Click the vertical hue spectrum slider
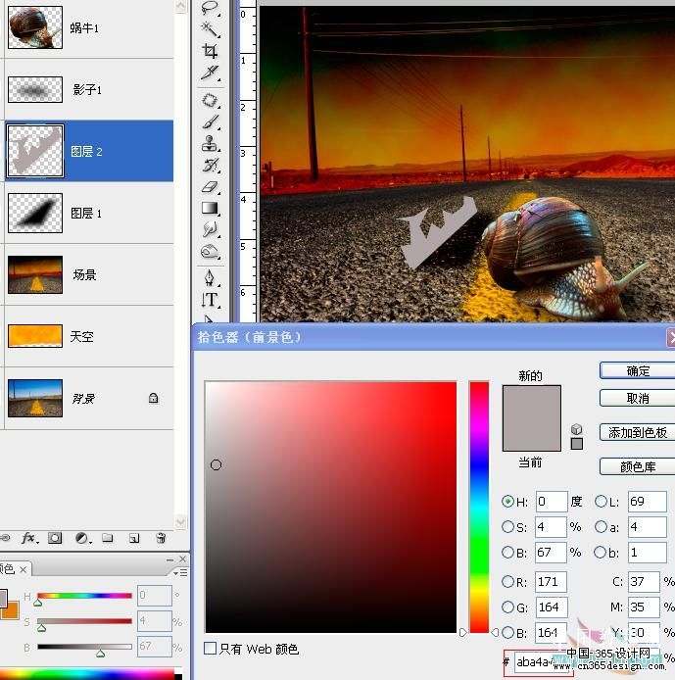675x680 pixels. 479,507
